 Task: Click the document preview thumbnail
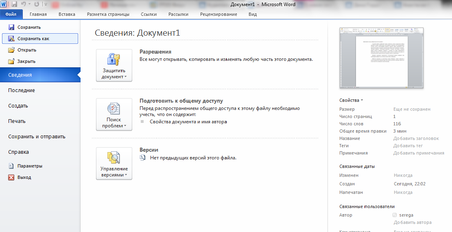pos(382,58)
